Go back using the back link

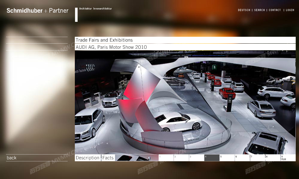coord(11,158)
